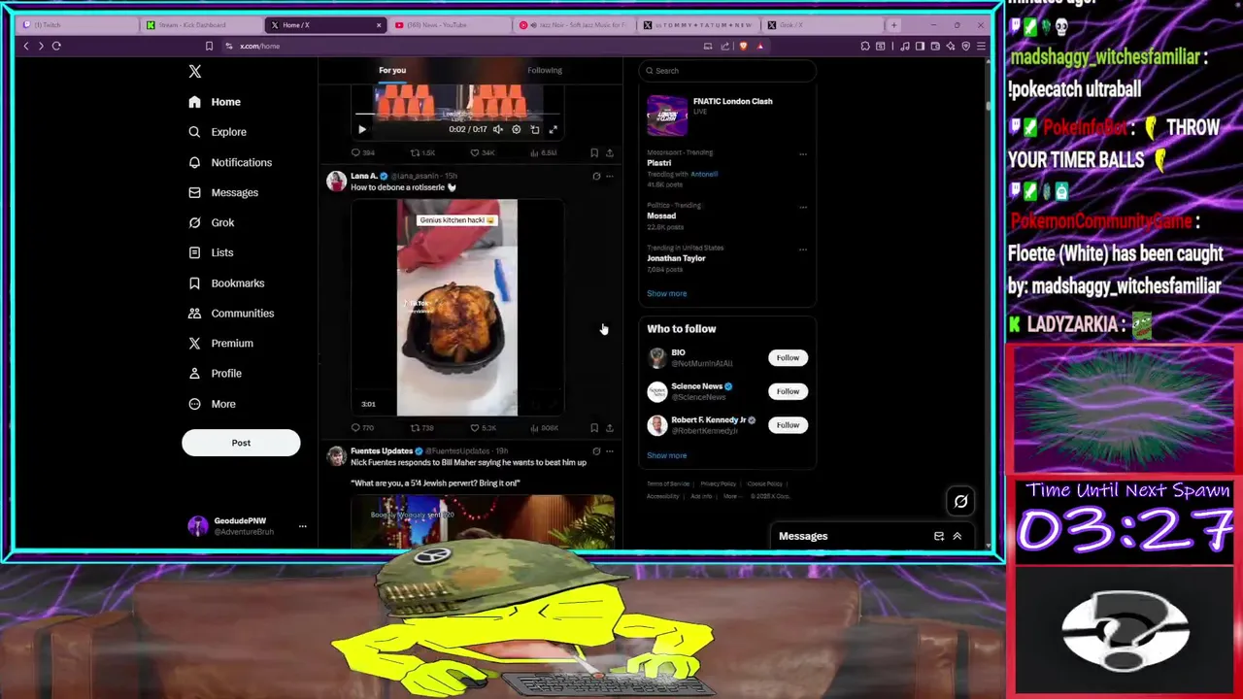Follow Science News
This screenshot has height=699, width=1243.
pyautogui.click(x=788, y=391)
